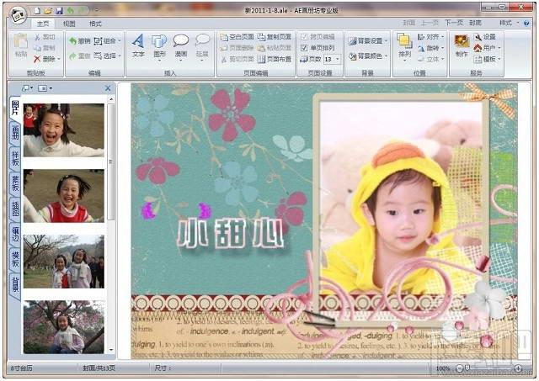Select the first girl photo thumbnail

point(64,130)
